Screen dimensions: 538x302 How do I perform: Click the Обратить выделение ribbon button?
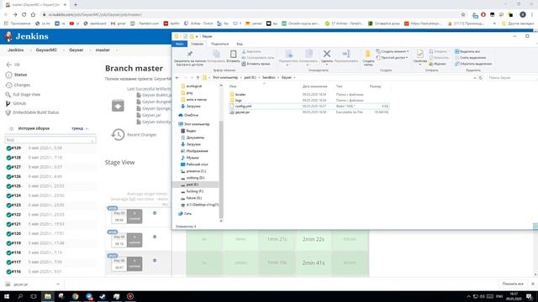(x=473, y=64)
